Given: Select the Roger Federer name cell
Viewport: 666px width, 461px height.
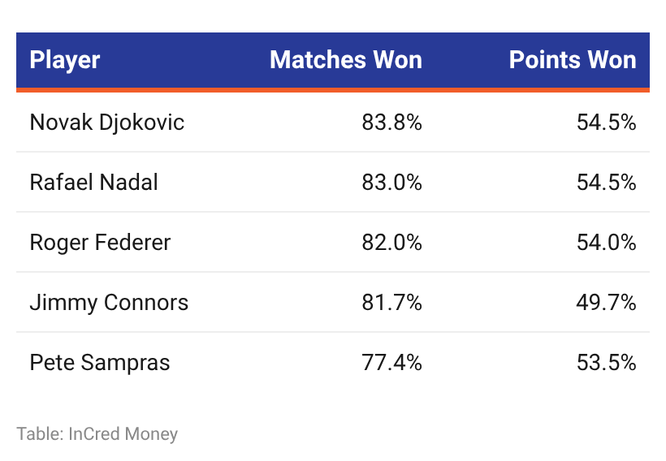Looking at the screenshot, I should point(100,243).
